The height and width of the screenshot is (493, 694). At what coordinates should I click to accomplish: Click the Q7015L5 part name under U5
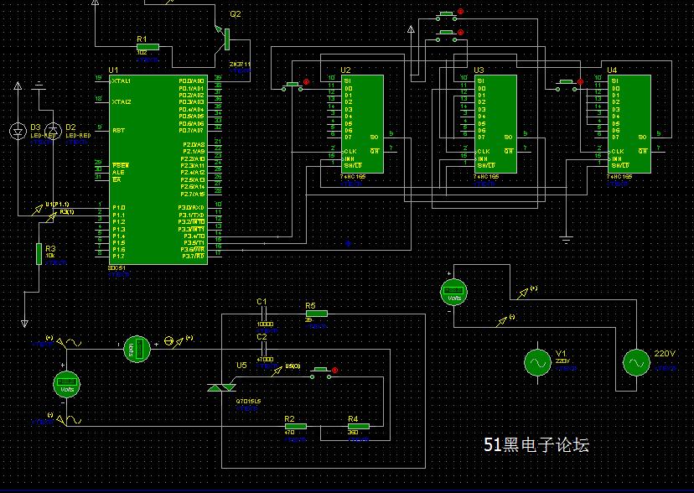pyautogui.click(x=248, y=402)
